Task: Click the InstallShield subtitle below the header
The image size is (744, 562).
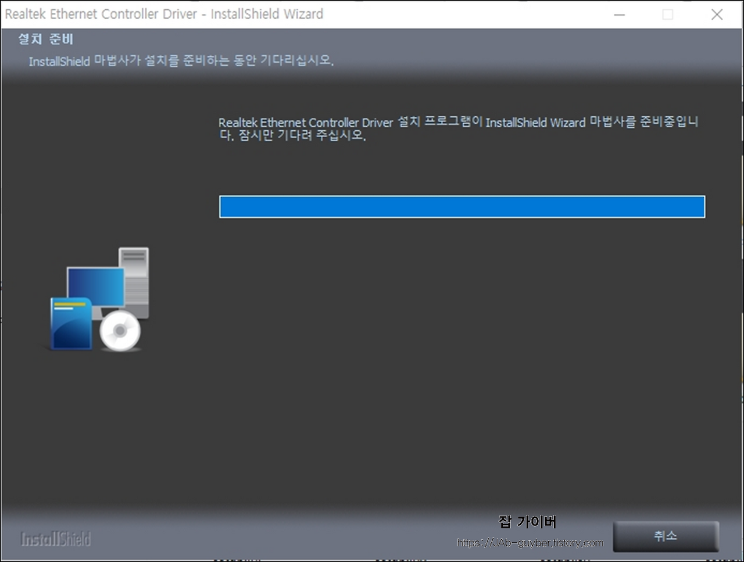Action: [181, 60]
